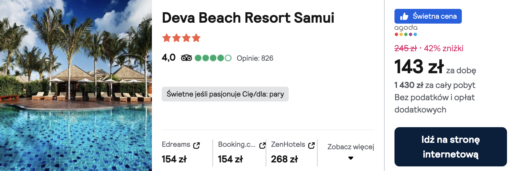Open the Opinie: 826 reviews link
Viewport: 511px width, 171px height.
255,58
